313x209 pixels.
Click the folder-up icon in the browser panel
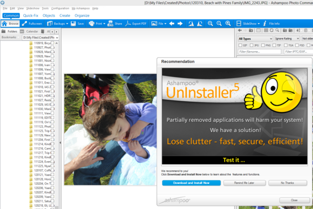(x=251, y=30)
